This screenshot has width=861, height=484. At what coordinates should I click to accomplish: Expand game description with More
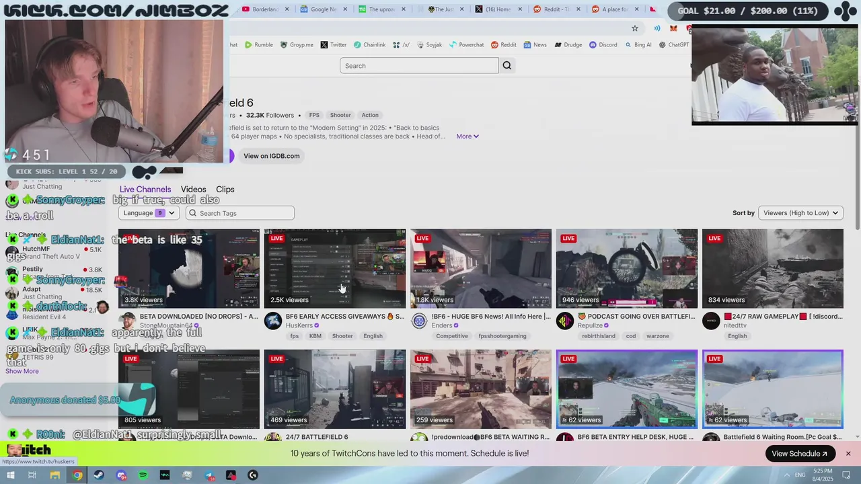click(x=467, y=136)
